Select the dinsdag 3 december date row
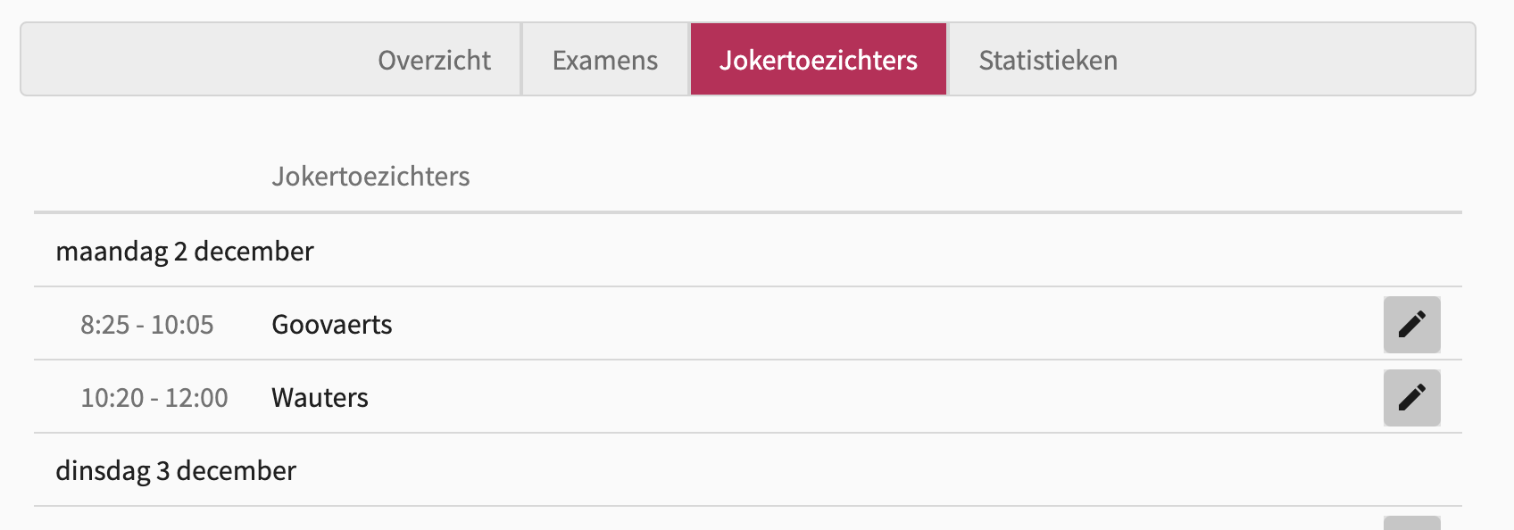1514x530 pixels. point(176,471)
